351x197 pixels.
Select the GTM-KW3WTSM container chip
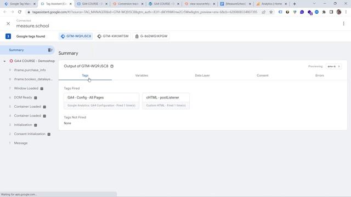pos(113,36)
